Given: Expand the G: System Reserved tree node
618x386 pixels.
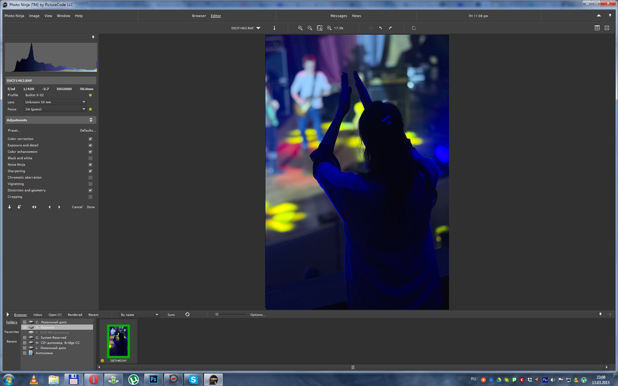Looking at the screenshot, I should [24, 337].
